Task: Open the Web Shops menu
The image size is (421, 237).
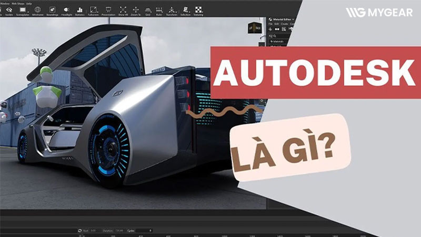Action: (18, 4)
